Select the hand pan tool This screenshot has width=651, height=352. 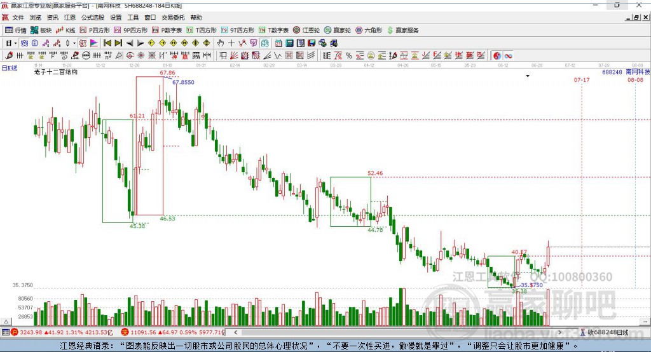221,43
